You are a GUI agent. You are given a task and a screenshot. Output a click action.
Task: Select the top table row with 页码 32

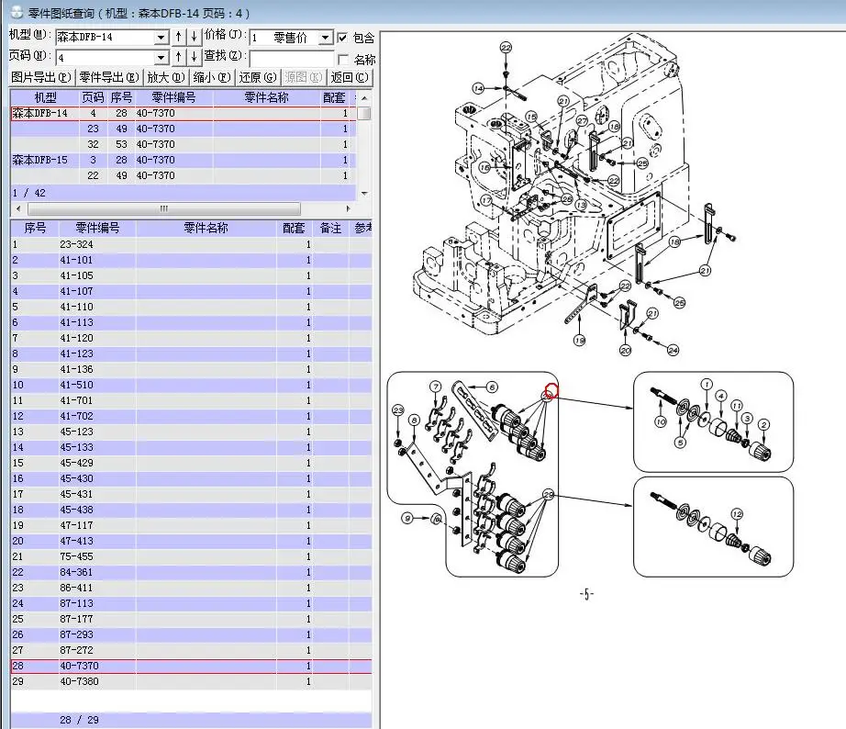click(x=184, y=144)
